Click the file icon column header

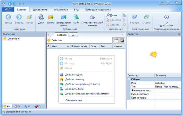point(48,46)
